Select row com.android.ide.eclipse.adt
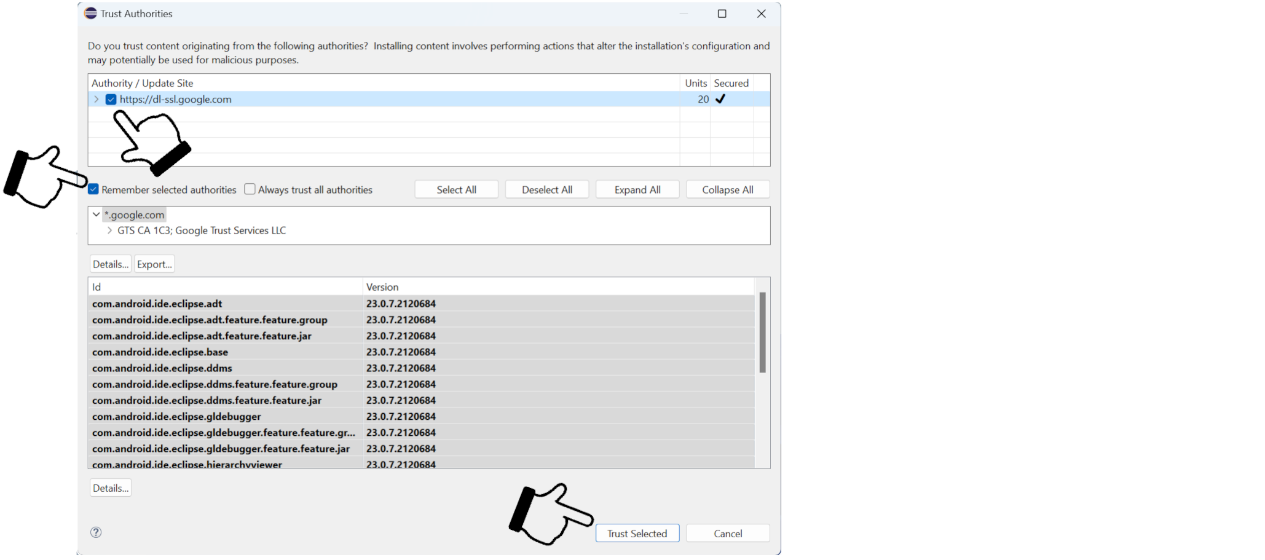The image size is (1265, 560). (x=421, y=304)
